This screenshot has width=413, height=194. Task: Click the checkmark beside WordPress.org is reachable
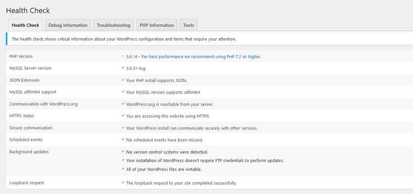pyautogui.click(x=123, y=104)
